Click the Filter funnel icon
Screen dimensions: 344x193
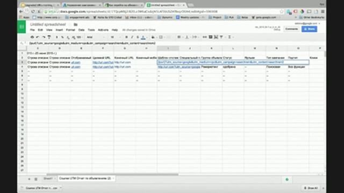click(221, 37)
